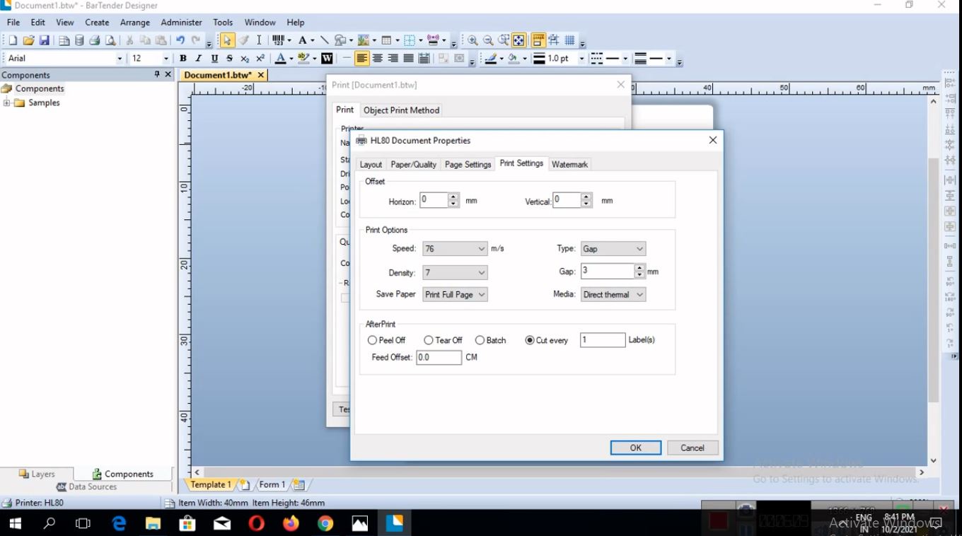This screenshot has height=536, width=962.
Task: Close the HL80 Document Properties dialog
Action: tap(712, 140)
